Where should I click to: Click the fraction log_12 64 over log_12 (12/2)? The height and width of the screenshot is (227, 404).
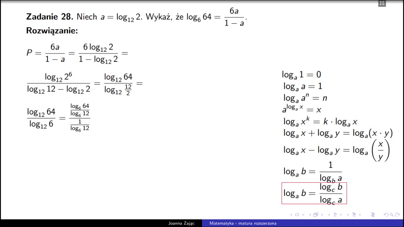point(118,84)
